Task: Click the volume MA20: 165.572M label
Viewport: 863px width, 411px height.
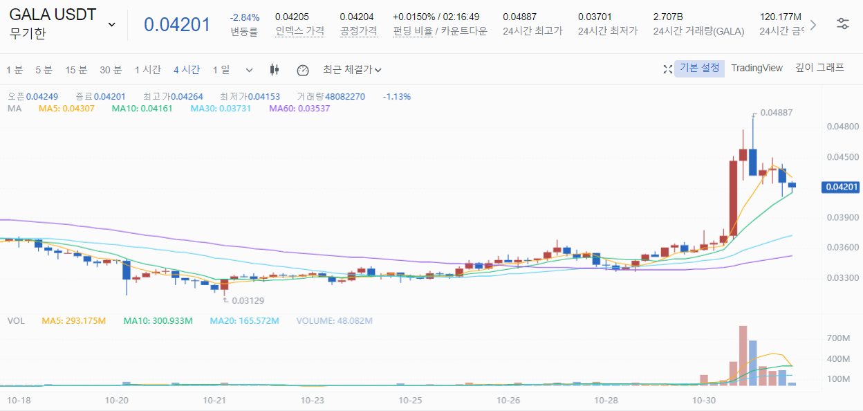Action: [245, 321]
